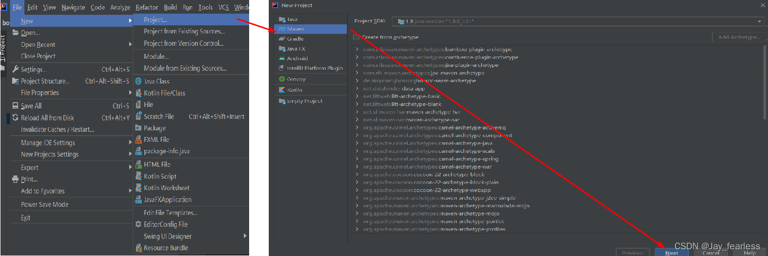The image size is (768, 256).
Task: Choose Project... in the New submenu
Action: click(x=191, y=20)
